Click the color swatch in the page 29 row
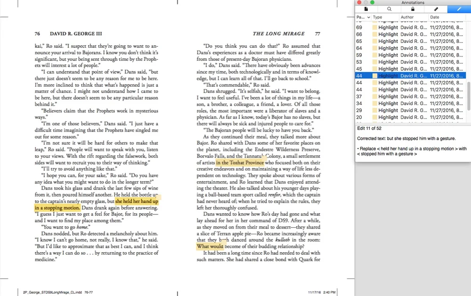This screenshot has height=296, width=471. (374, 110)
